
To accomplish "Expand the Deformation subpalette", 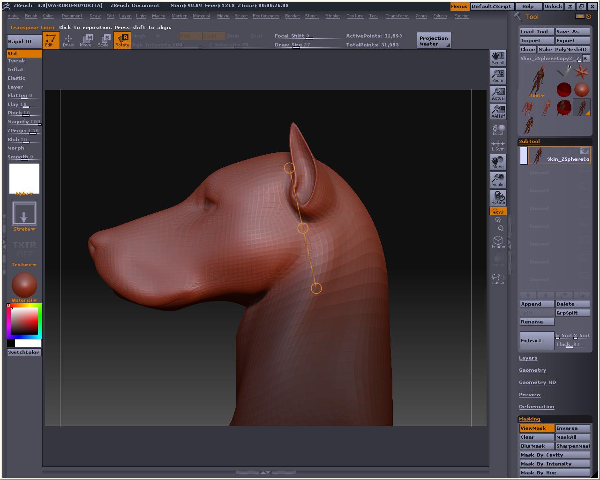I will click(x=536, y=407).
